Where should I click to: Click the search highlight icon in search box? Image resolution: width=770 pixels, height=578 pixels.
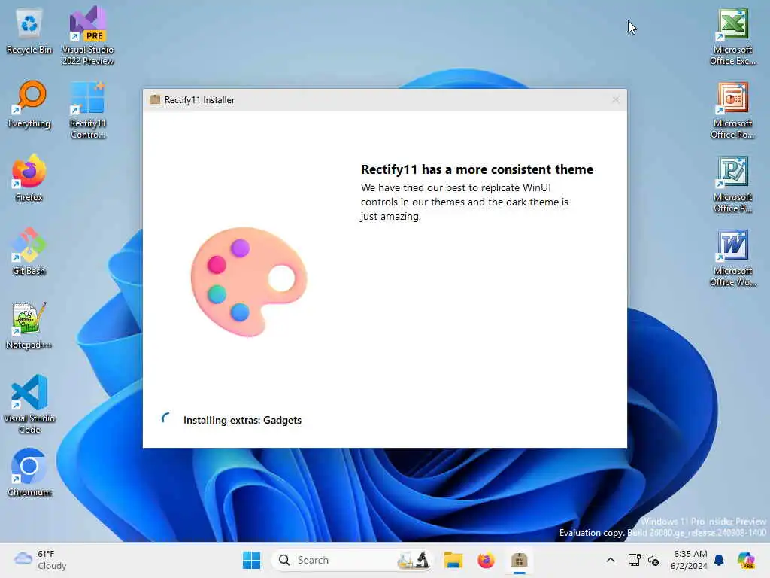tap(414, 560)
